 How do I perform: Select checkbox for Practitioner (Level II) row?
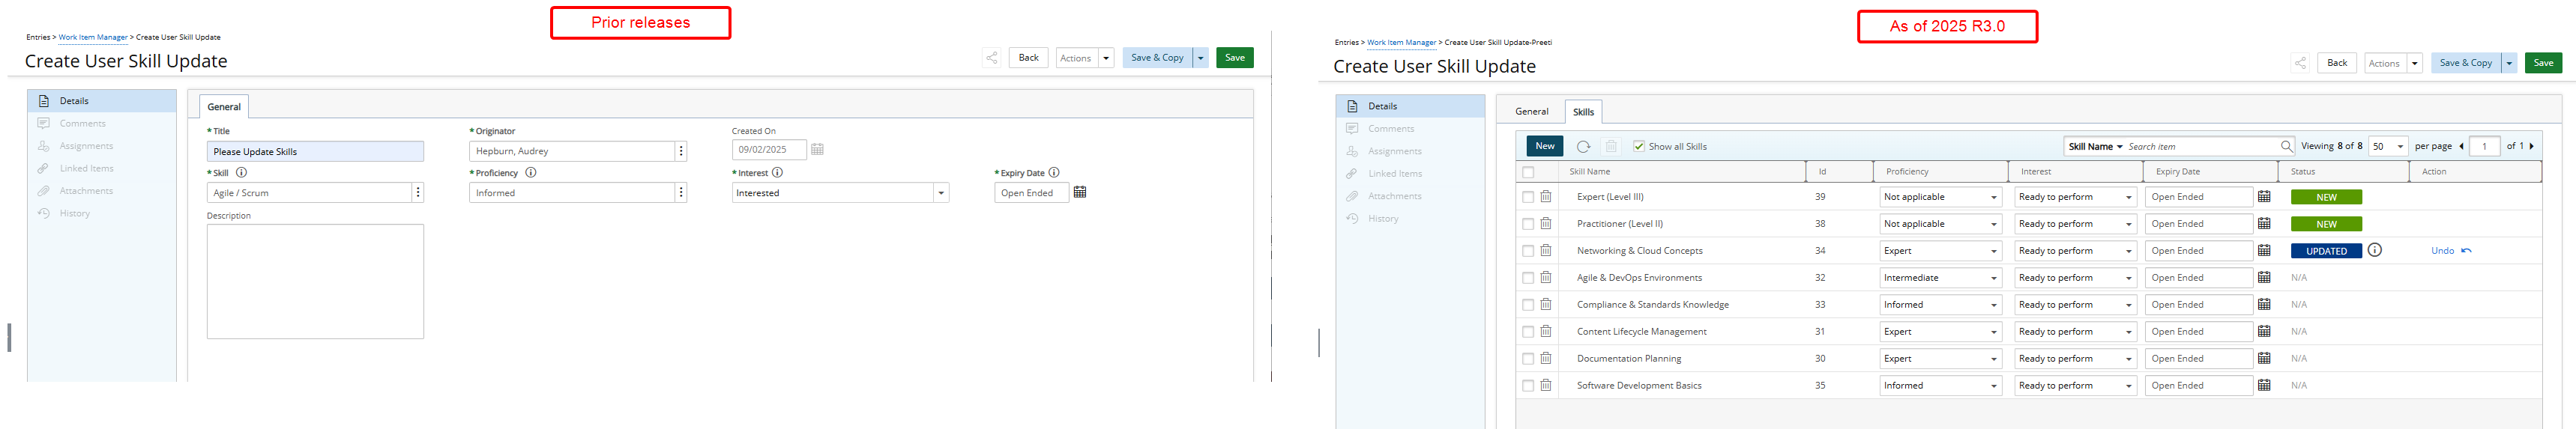click(x=1528, y=225)
